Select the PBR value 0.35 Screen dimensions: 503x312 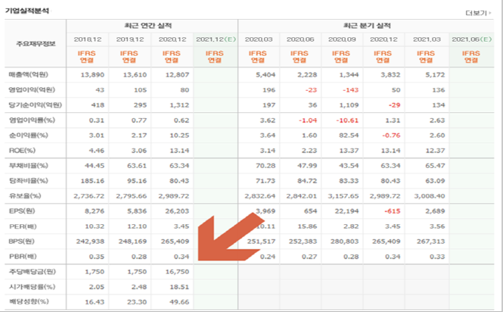pos(97,257)
